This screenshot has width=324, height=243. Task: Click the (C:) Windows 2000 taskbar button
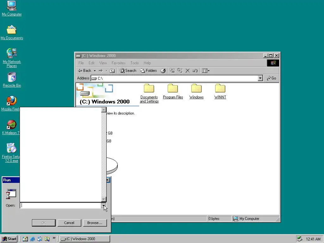click(85, 239)
